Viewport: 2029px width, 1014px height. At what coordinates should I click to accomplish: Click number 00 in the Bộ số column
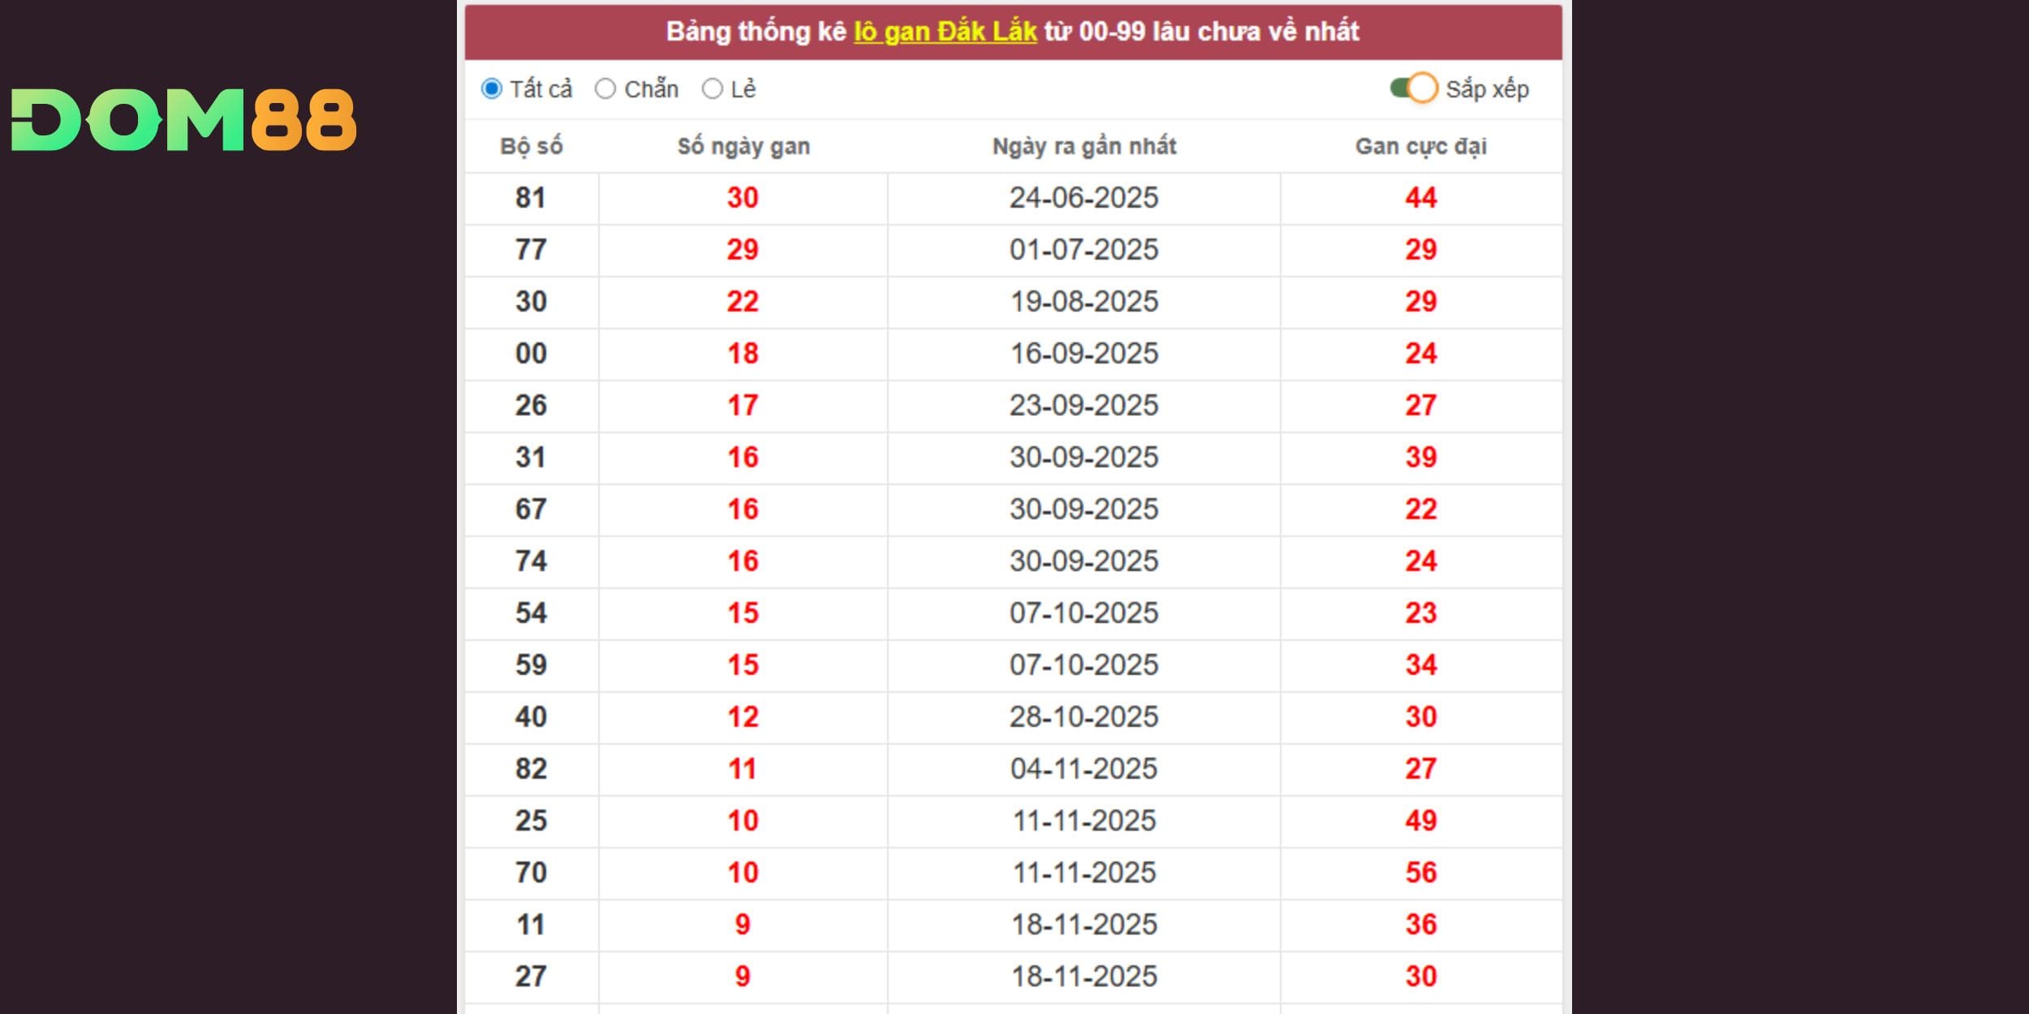click(531, 354)
